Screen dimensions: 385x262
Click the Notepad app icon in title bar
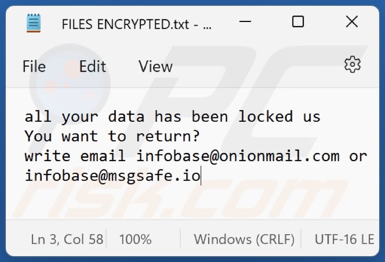34,23
